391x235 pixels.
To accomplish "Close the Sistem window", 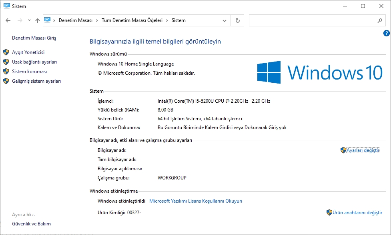I will tap(381, 6).
